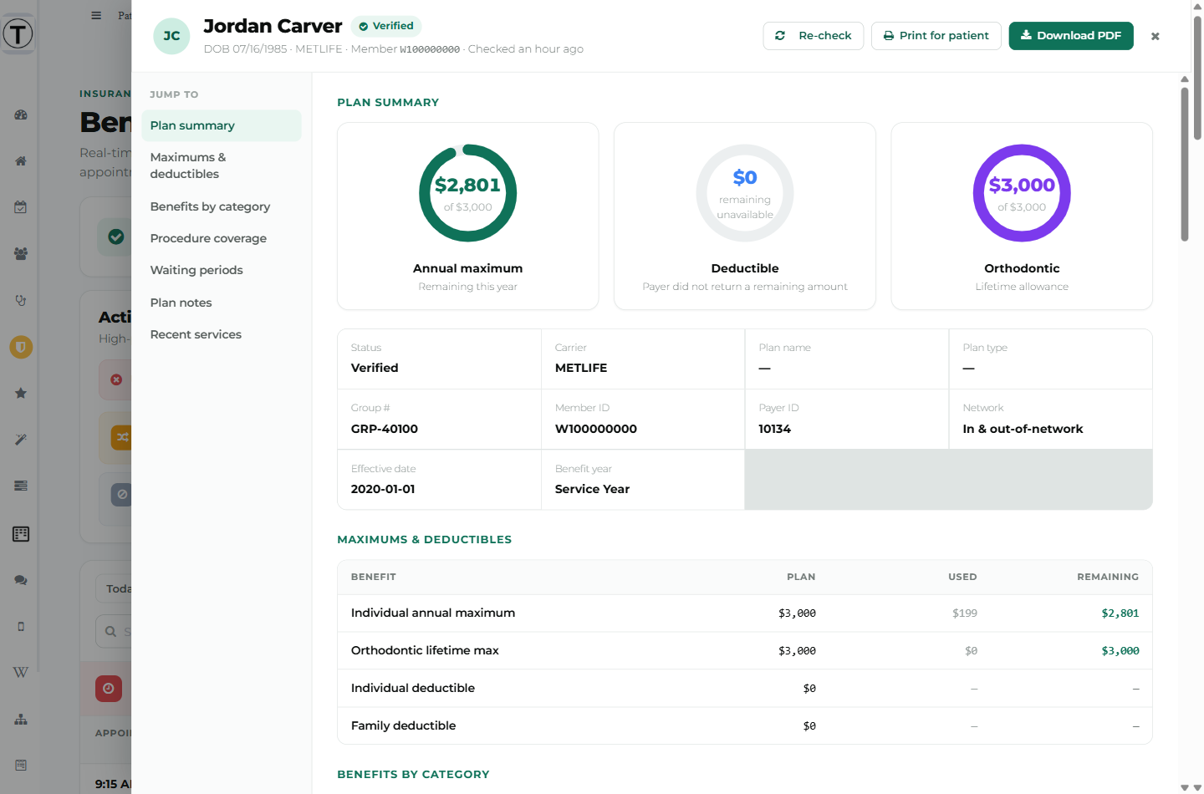Click the annual maximum $2,801 progress ring
The height and width of the screenshot is (794, 1204).
click(467, 194)
